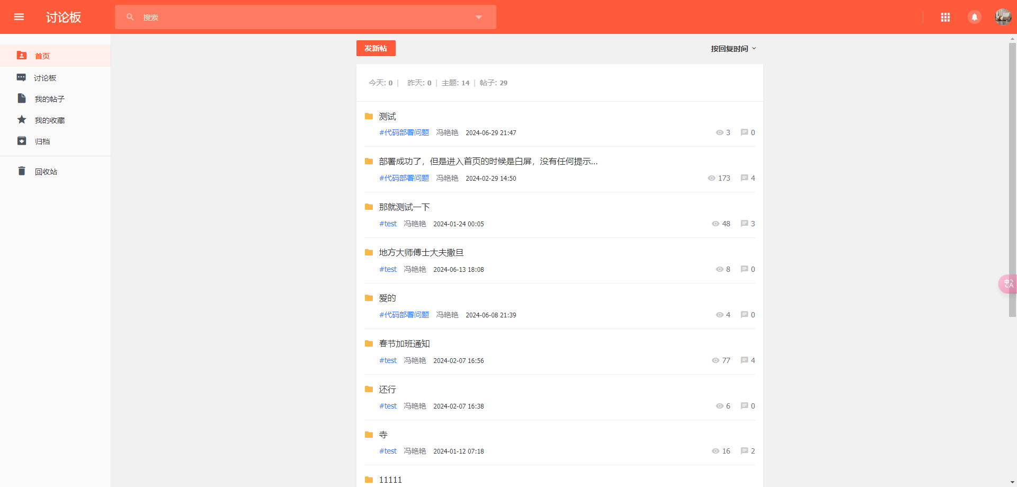Click the views eye icon showing 77
This screenshot has height=487, width=1017.
click(x=716, y=360)
